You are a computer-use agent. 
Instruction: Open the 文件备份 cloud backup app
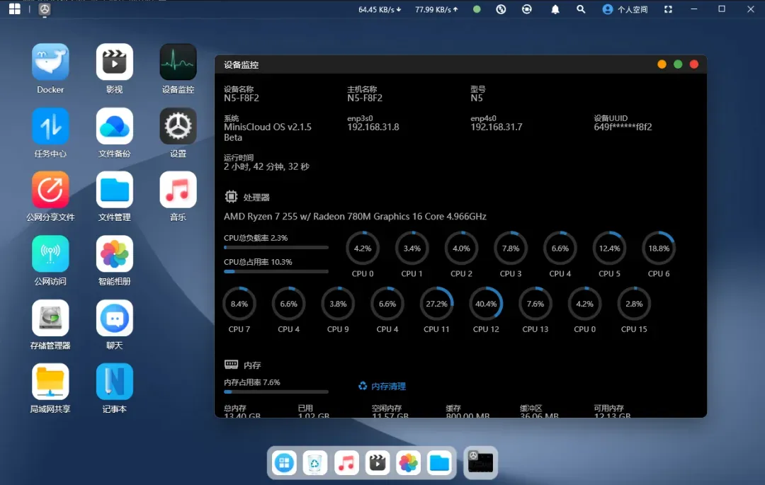click(x=114, y=126)
